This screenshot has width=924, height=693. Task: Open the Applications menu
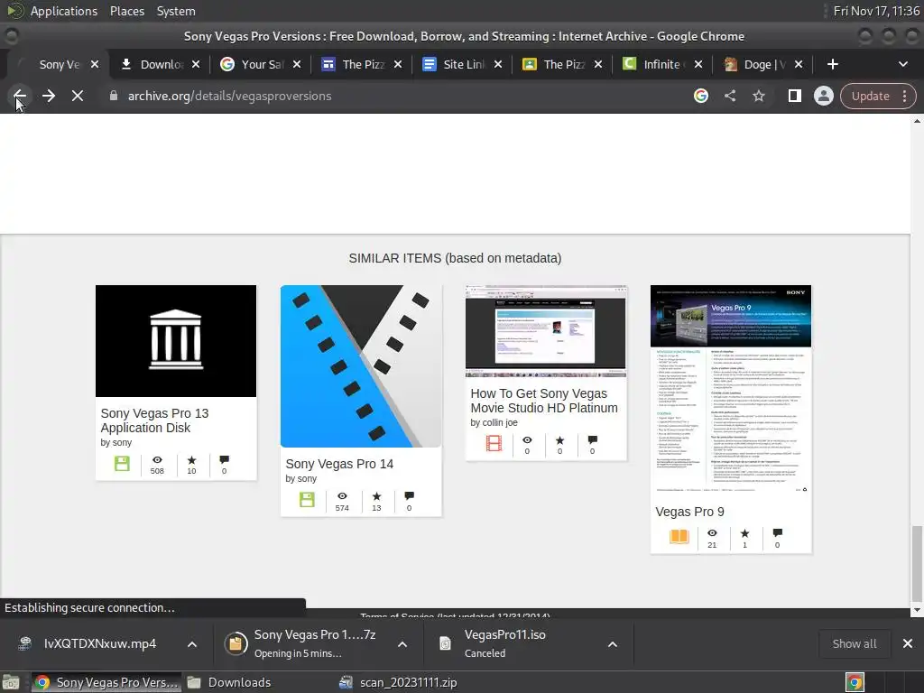(x=64, y=11)
